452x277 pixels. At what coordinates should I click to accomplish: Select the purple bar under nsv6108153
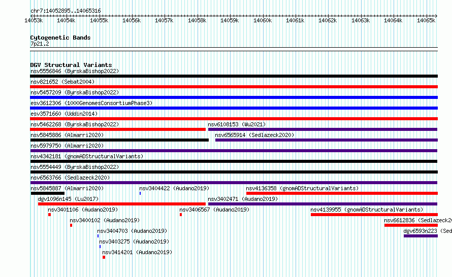(x=323, y=129)
